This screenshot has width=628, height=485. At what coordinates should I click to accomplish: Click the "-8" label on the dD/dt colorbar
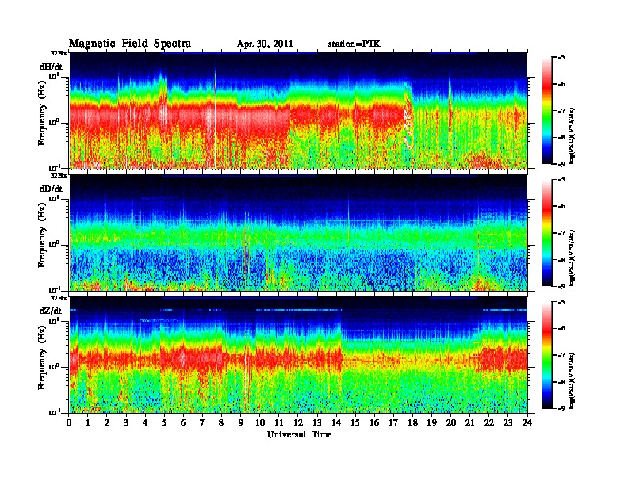(561, 259)
